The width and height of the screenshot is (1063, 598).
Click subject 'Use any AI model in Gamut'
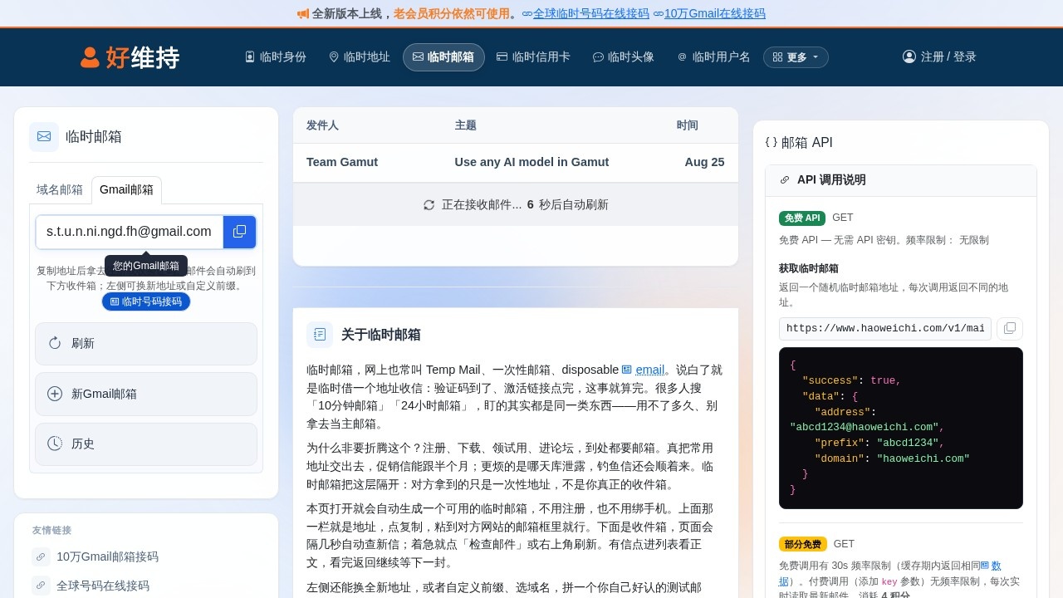531,162
